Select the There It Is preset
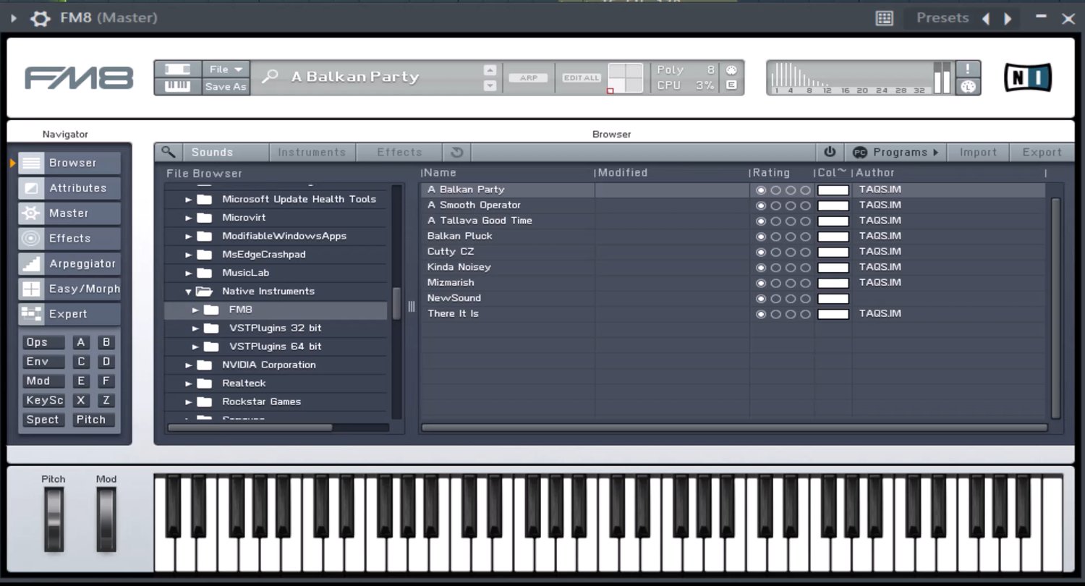The image size is (1085, 586). pos(453,313)
